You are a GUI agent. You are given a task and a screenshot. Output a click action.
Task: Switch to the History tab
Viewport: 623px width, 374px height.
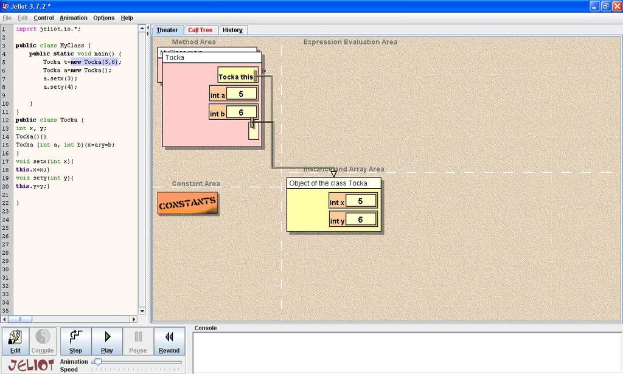coord(233,30)
